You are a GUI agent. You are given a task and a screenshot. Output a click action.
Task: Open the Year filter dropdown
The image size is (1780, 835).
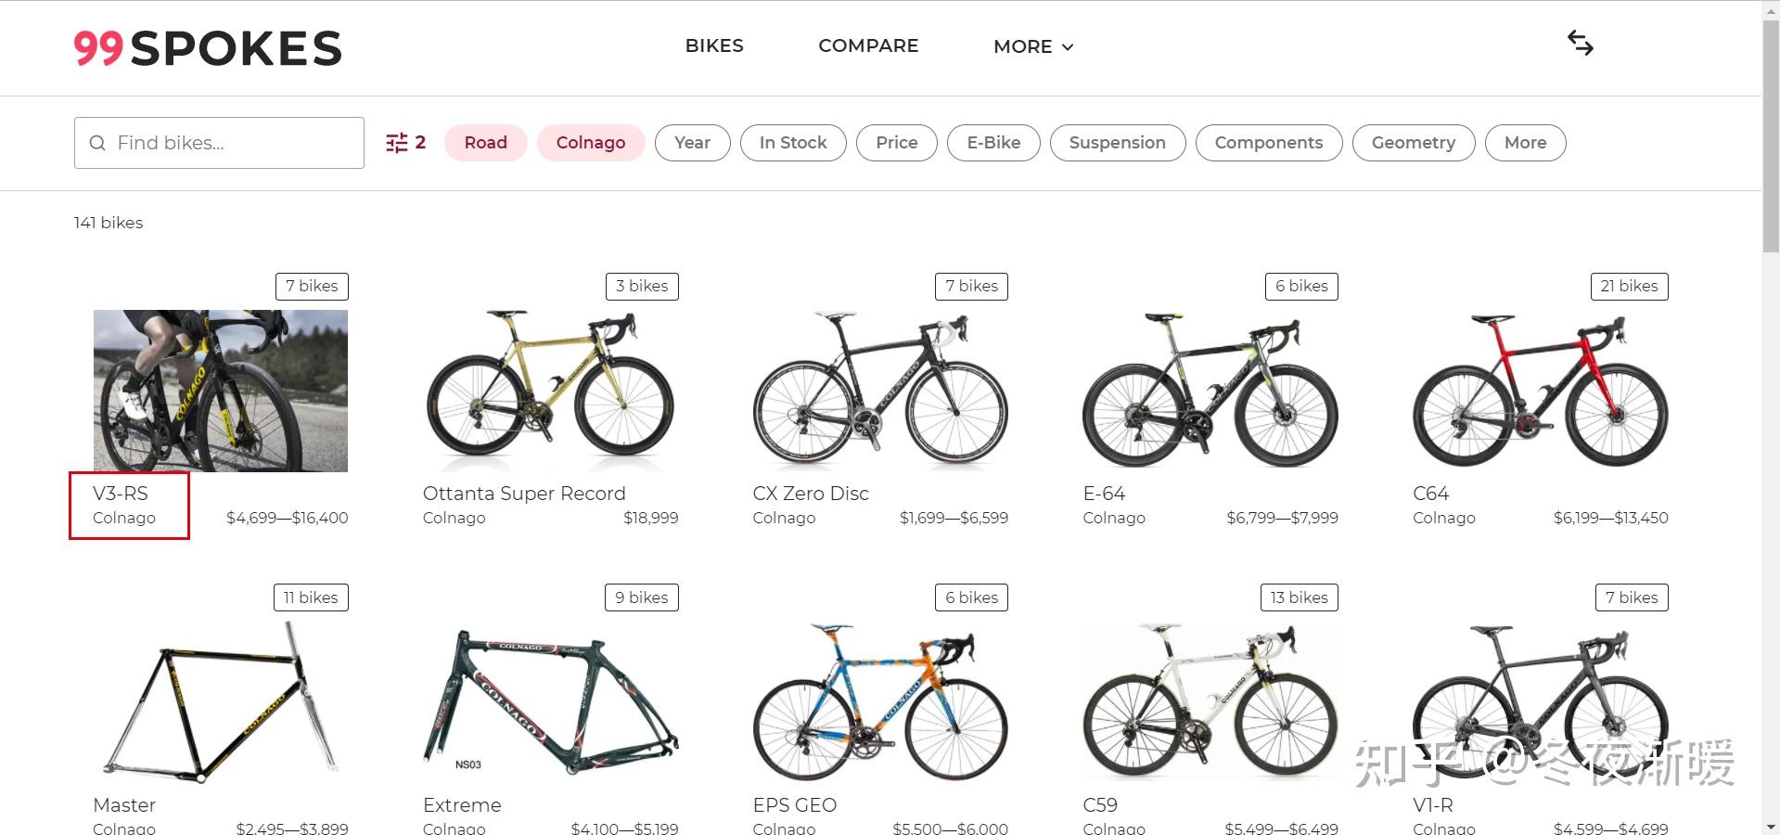692,143
